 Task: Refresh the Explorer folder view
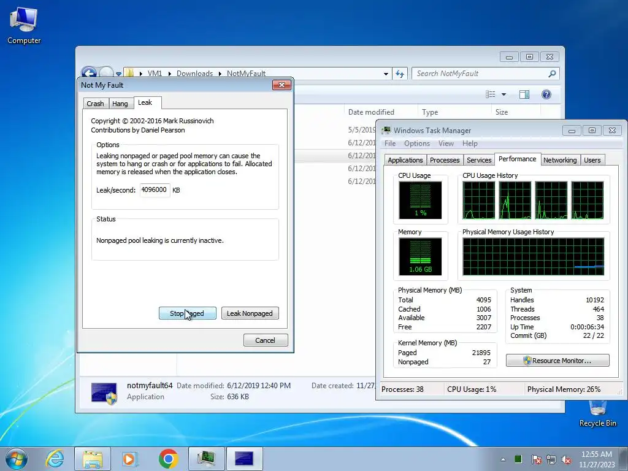(x=400, y=74)
